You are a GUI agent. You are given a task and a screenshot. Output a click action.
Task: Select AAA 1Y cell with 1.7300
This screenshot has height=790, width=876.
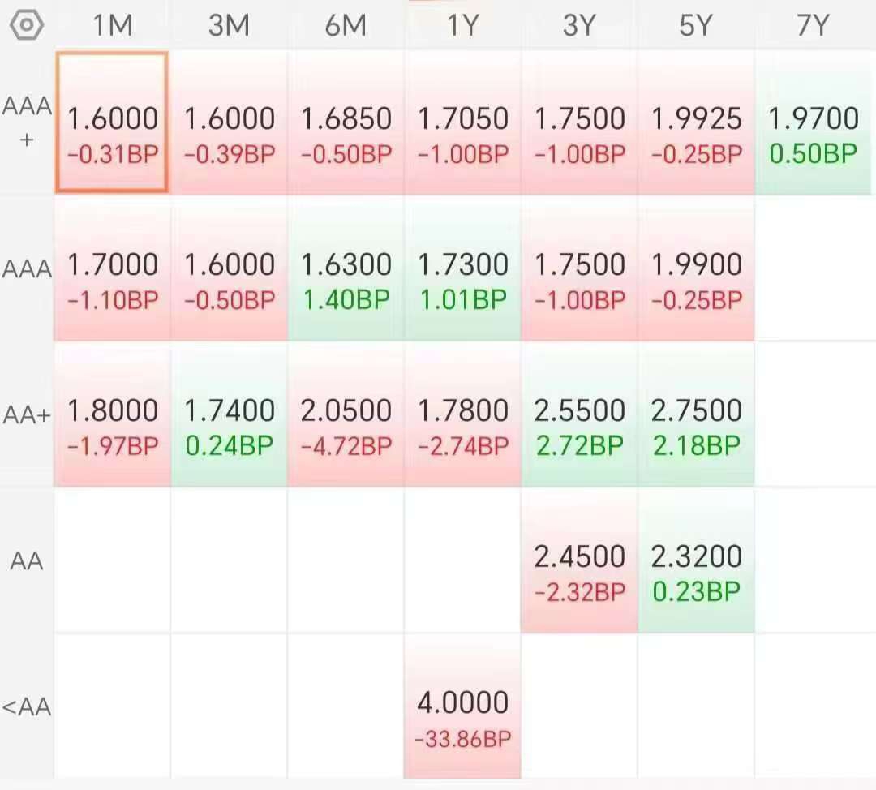click(462, 268)
